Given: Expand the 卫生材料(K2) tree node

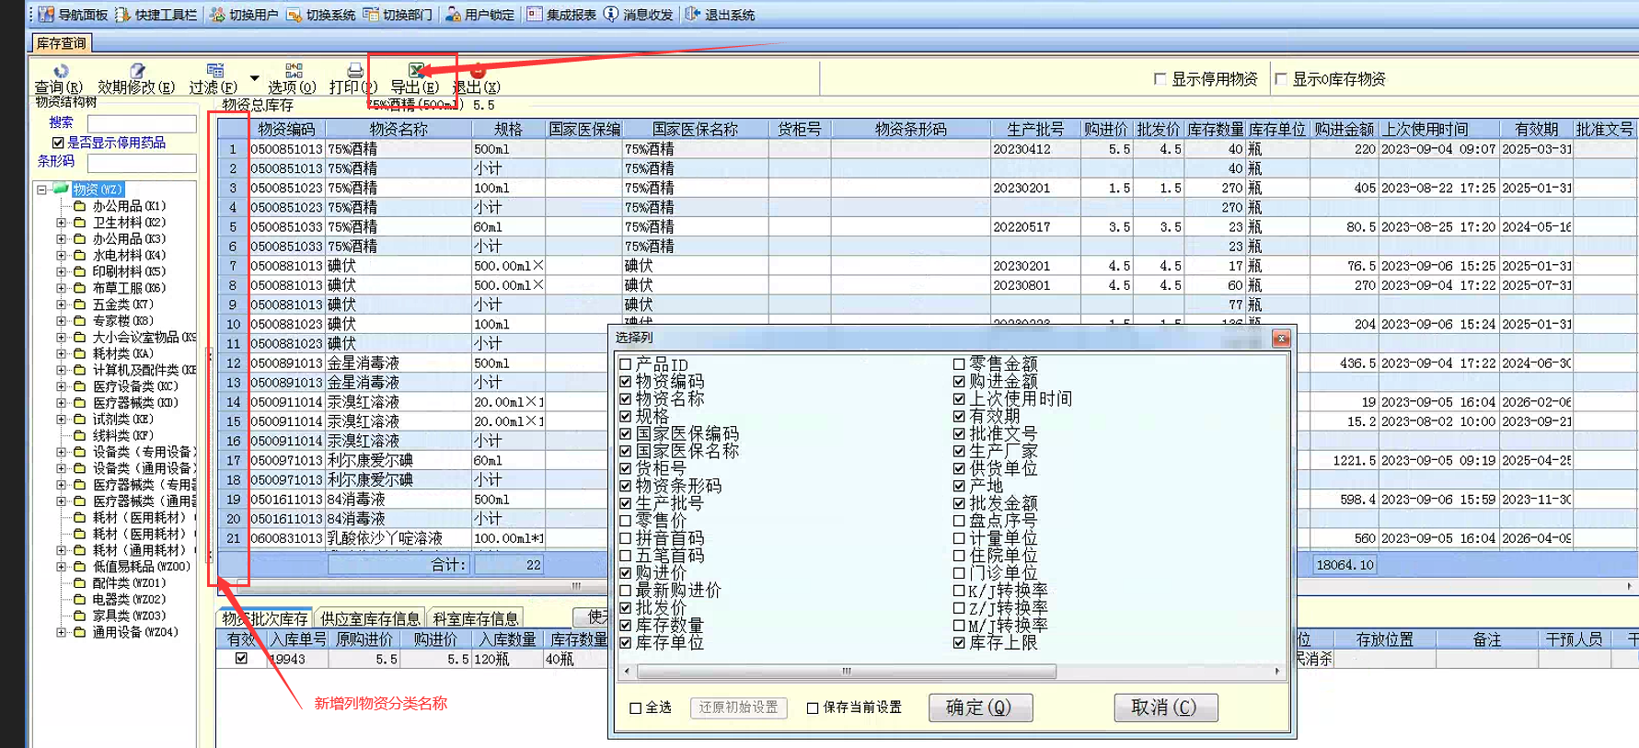Looking at the screenshot, I should point(61,223).
